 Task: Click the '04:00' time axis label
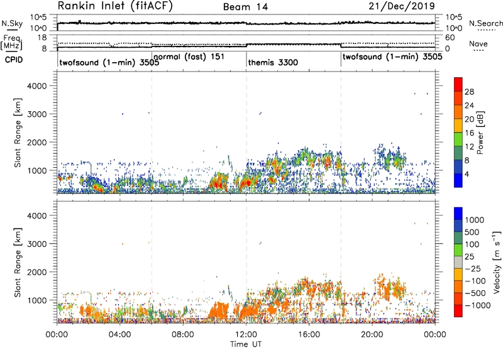(119, 335)
